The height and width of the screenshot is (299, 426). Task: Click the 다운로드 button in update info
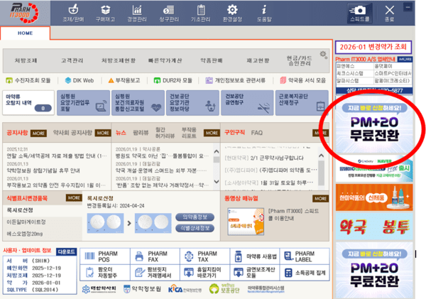click(65, 251)
